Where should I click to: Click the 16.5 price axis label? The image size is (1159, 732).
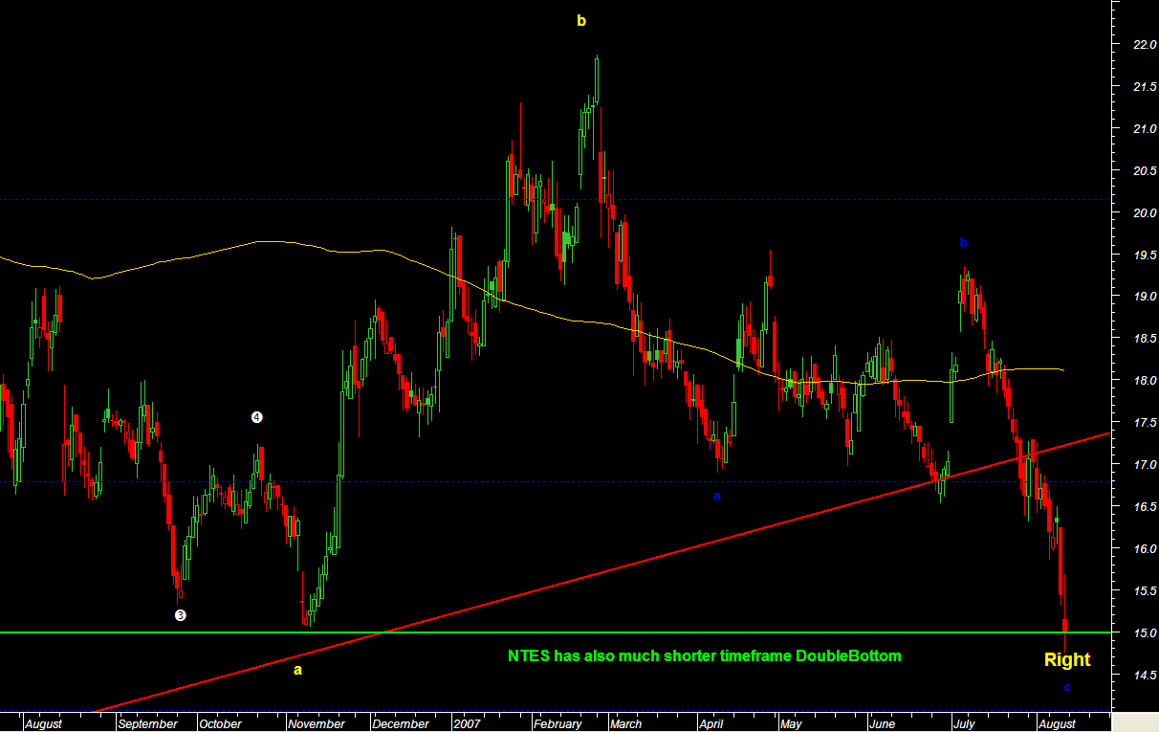(1146, 506)
